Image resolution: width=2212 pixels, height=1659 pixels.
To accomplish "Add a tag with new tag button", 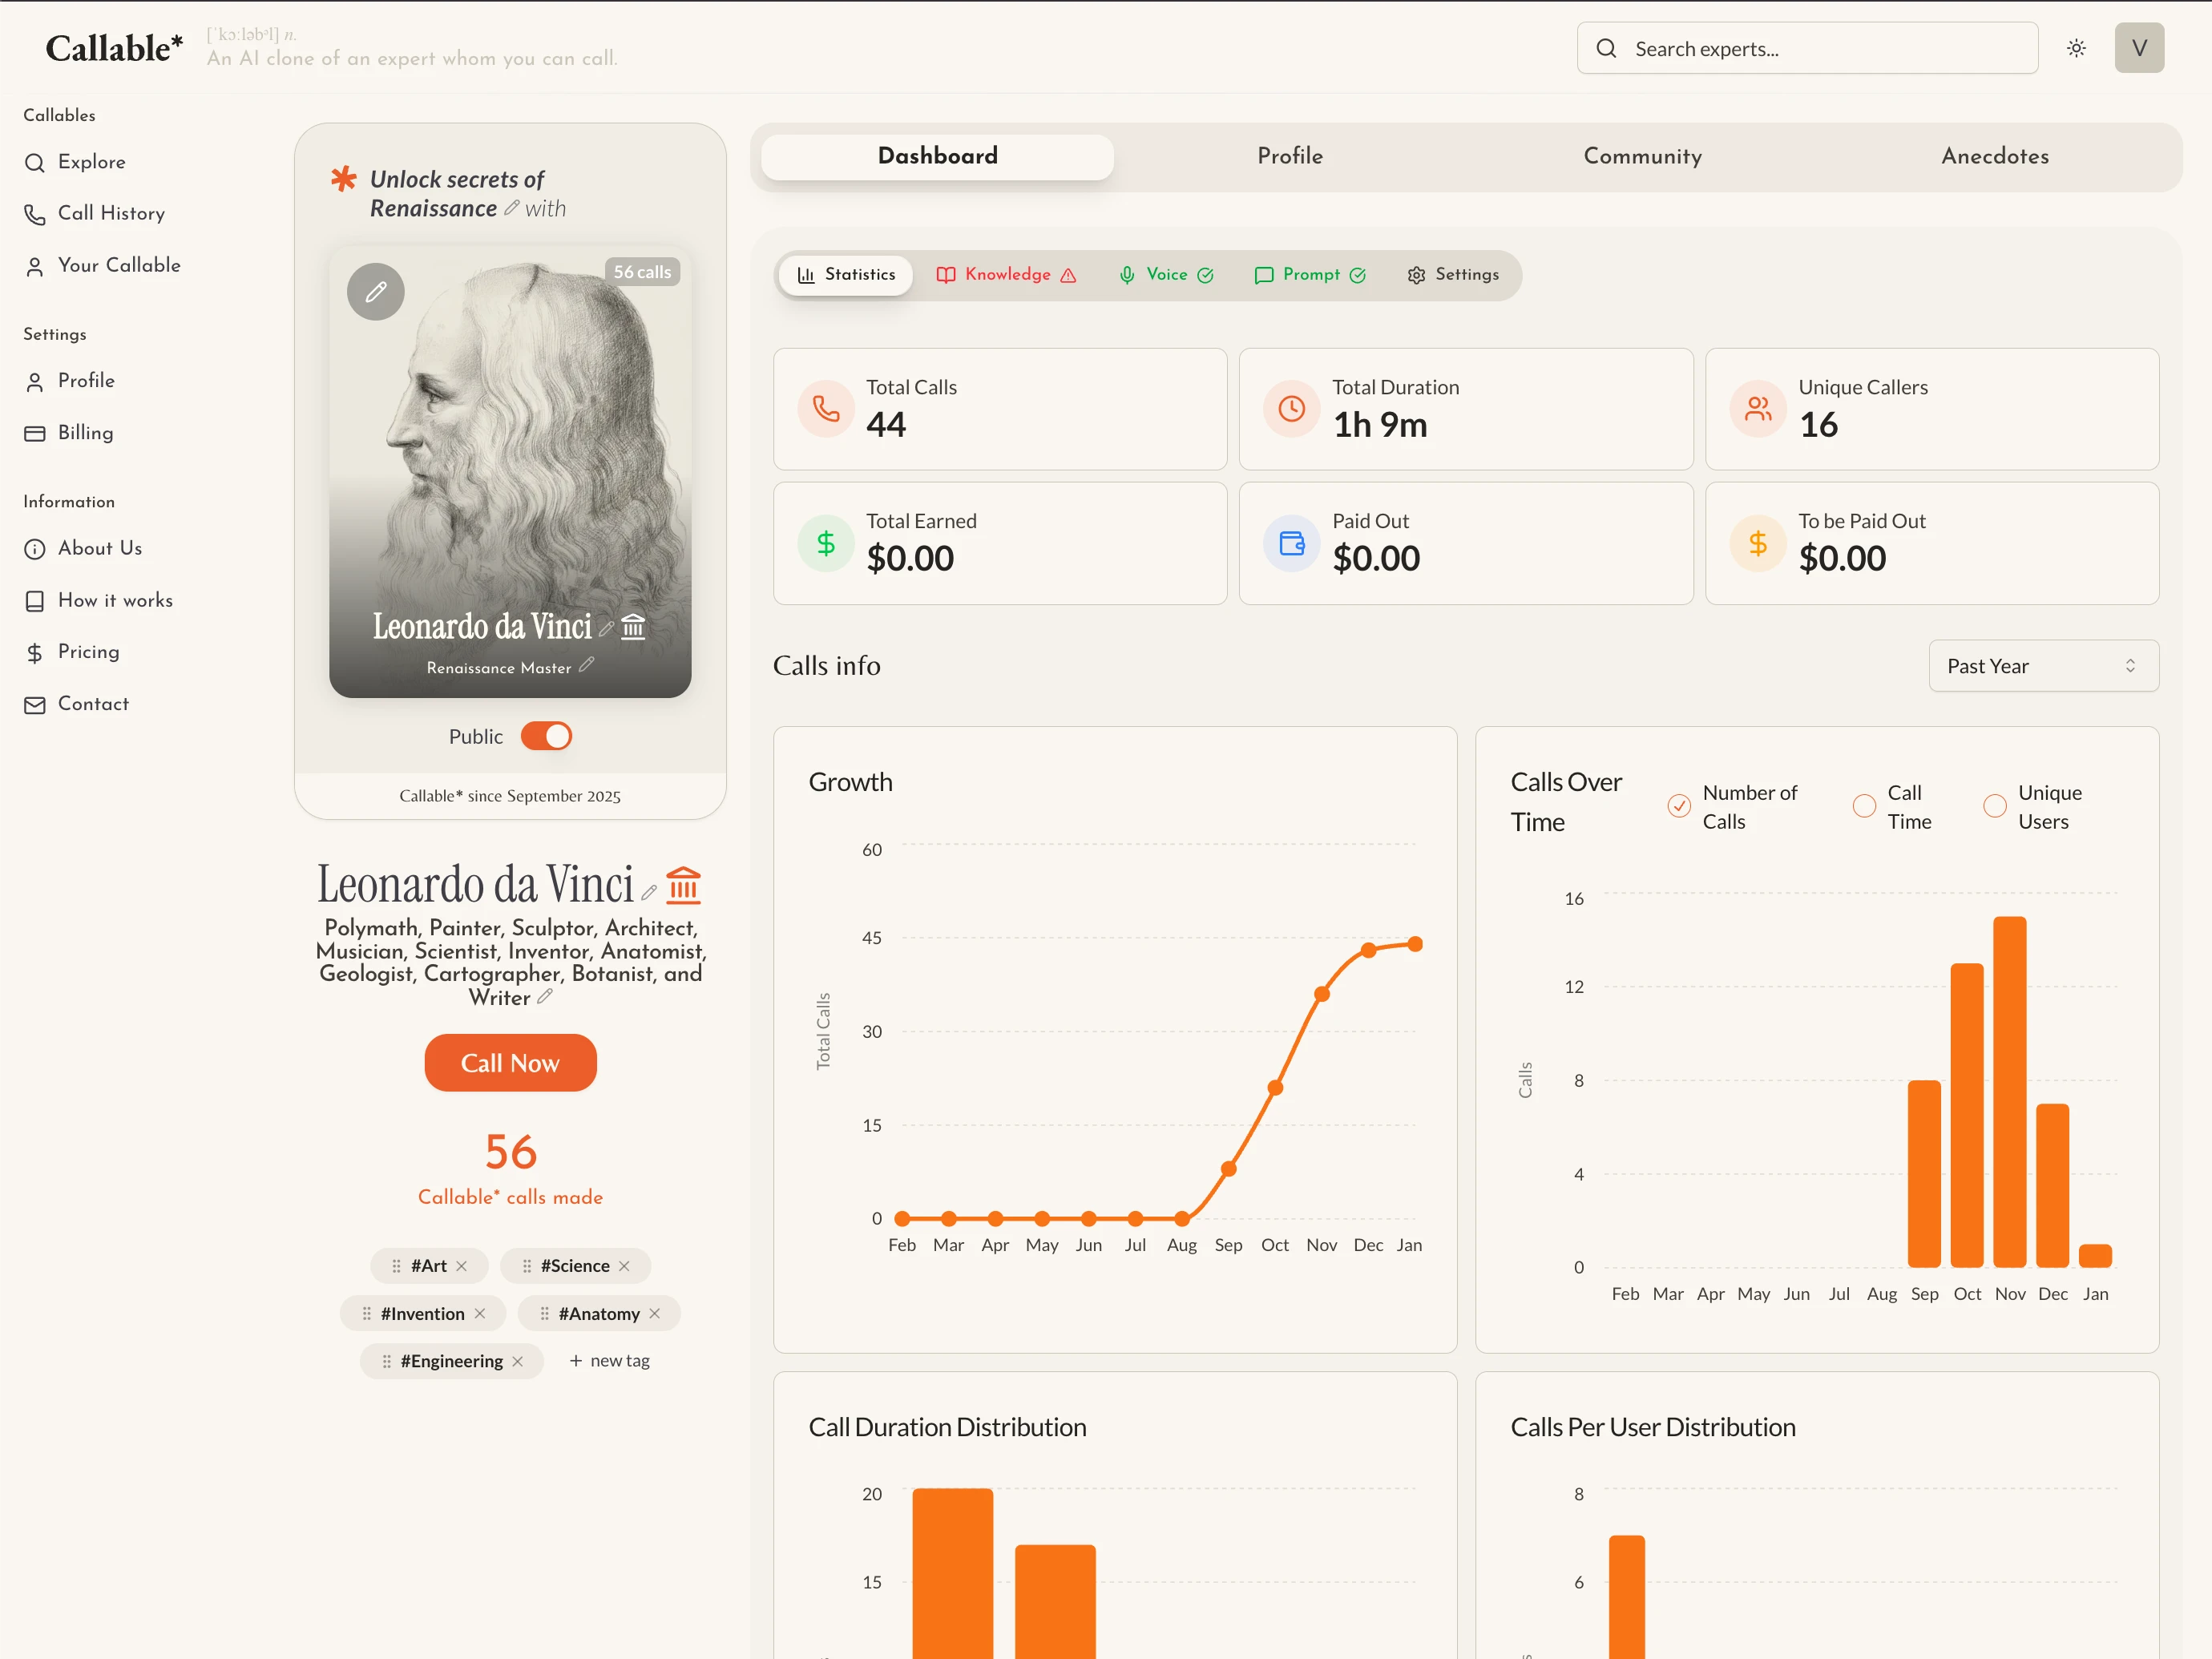I will point(609,1361).
